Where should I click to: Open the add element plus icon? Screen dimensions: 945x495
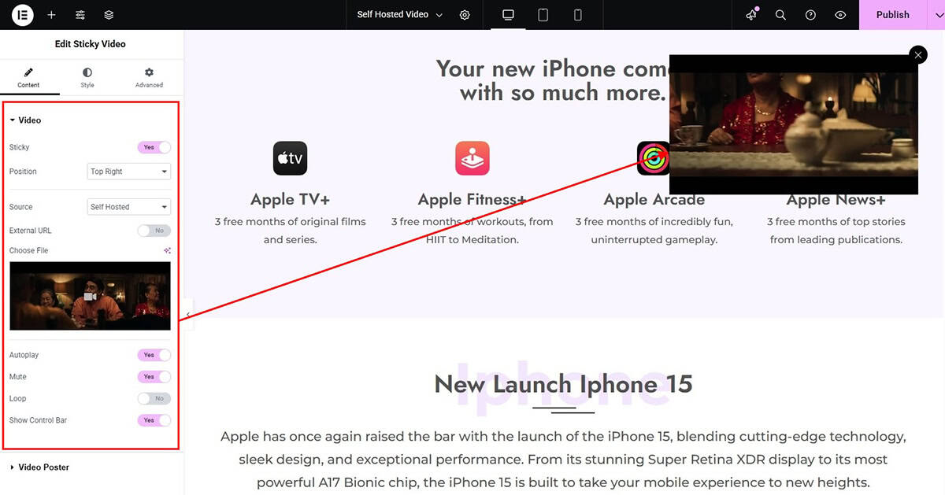click(51, 15)
